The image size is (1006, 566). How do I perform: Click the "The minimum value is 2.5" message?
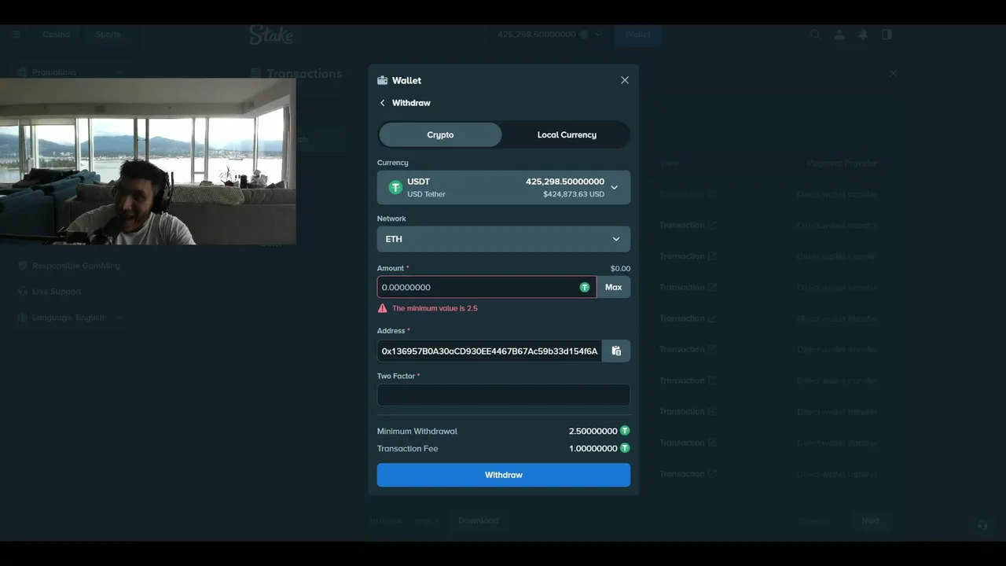[x=435, y=308]
